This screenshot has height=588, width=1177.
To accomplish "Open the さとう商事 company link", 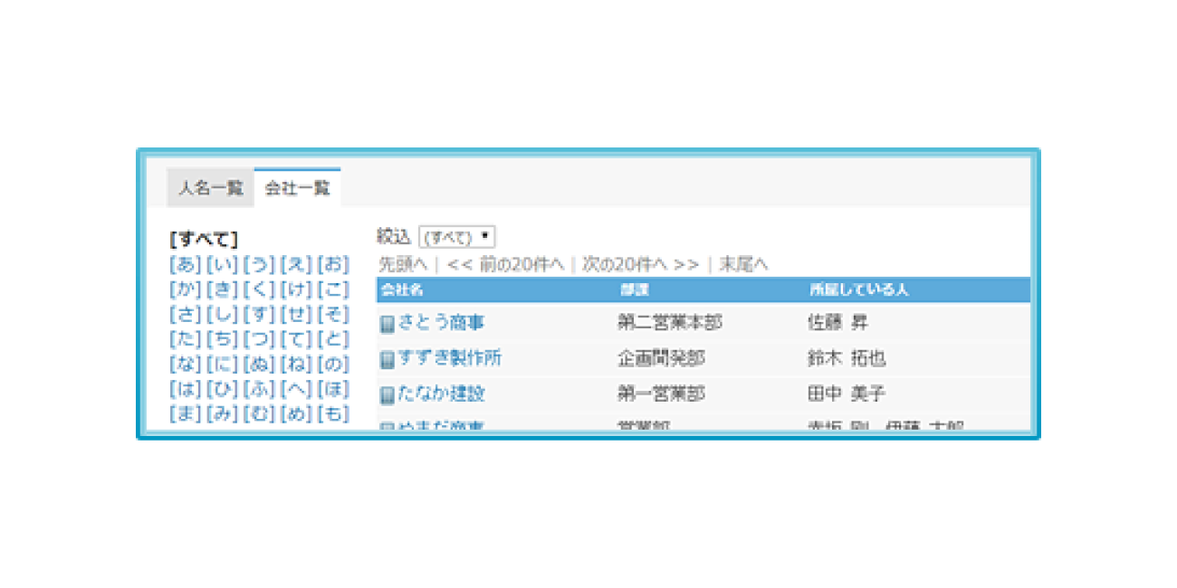I will (441, 323).
